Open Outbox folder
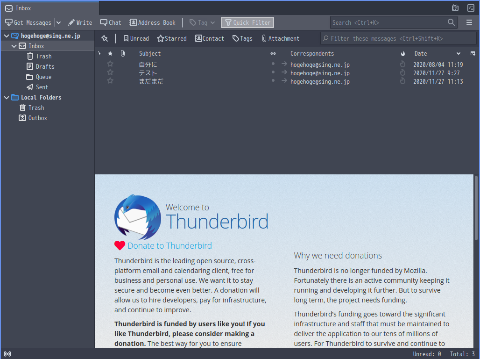 click(38, 118)
